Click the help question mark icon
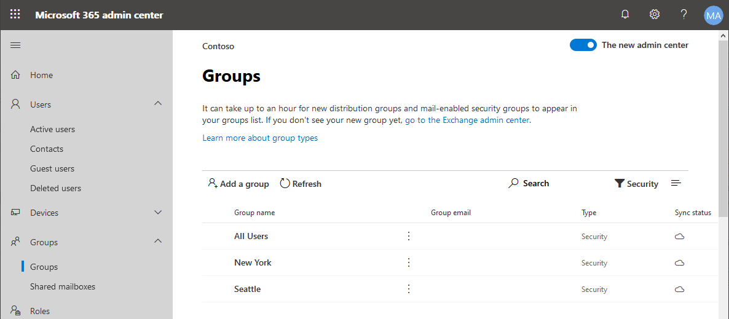 pyautogui.click(x=684, y=15)
